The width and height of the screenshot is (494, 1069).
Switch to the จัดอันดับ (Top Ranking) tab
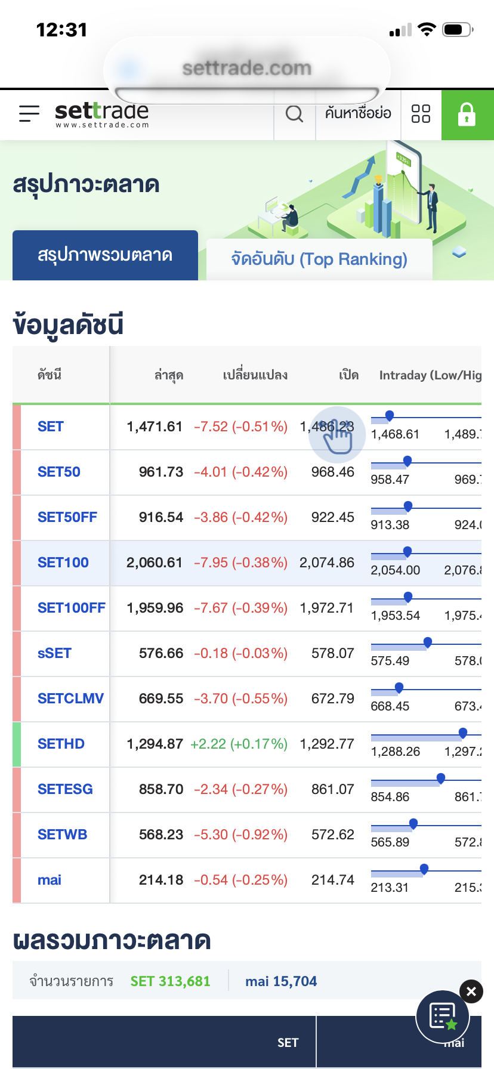click(x=319, y=259)
